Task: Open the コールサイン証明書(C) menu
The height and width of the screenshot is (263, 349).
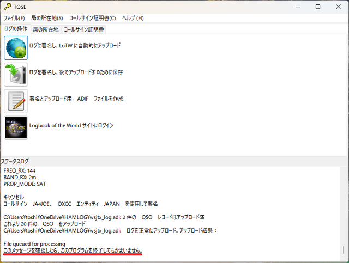Action: coord(92,18)
